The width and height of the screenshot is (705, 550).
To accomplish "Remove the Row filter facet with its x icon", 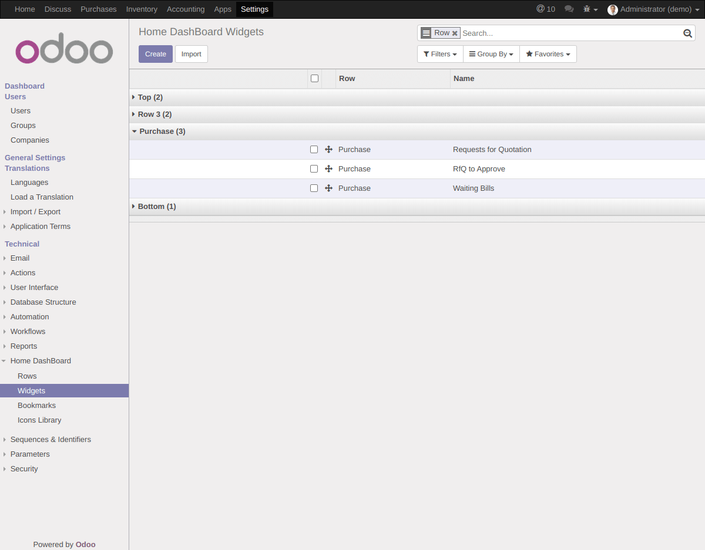I will click(455, 33).
